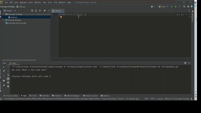Expand all nodes in the Project panel
The width and height of the screenshot is (201, 113).
tap(36, 11)
